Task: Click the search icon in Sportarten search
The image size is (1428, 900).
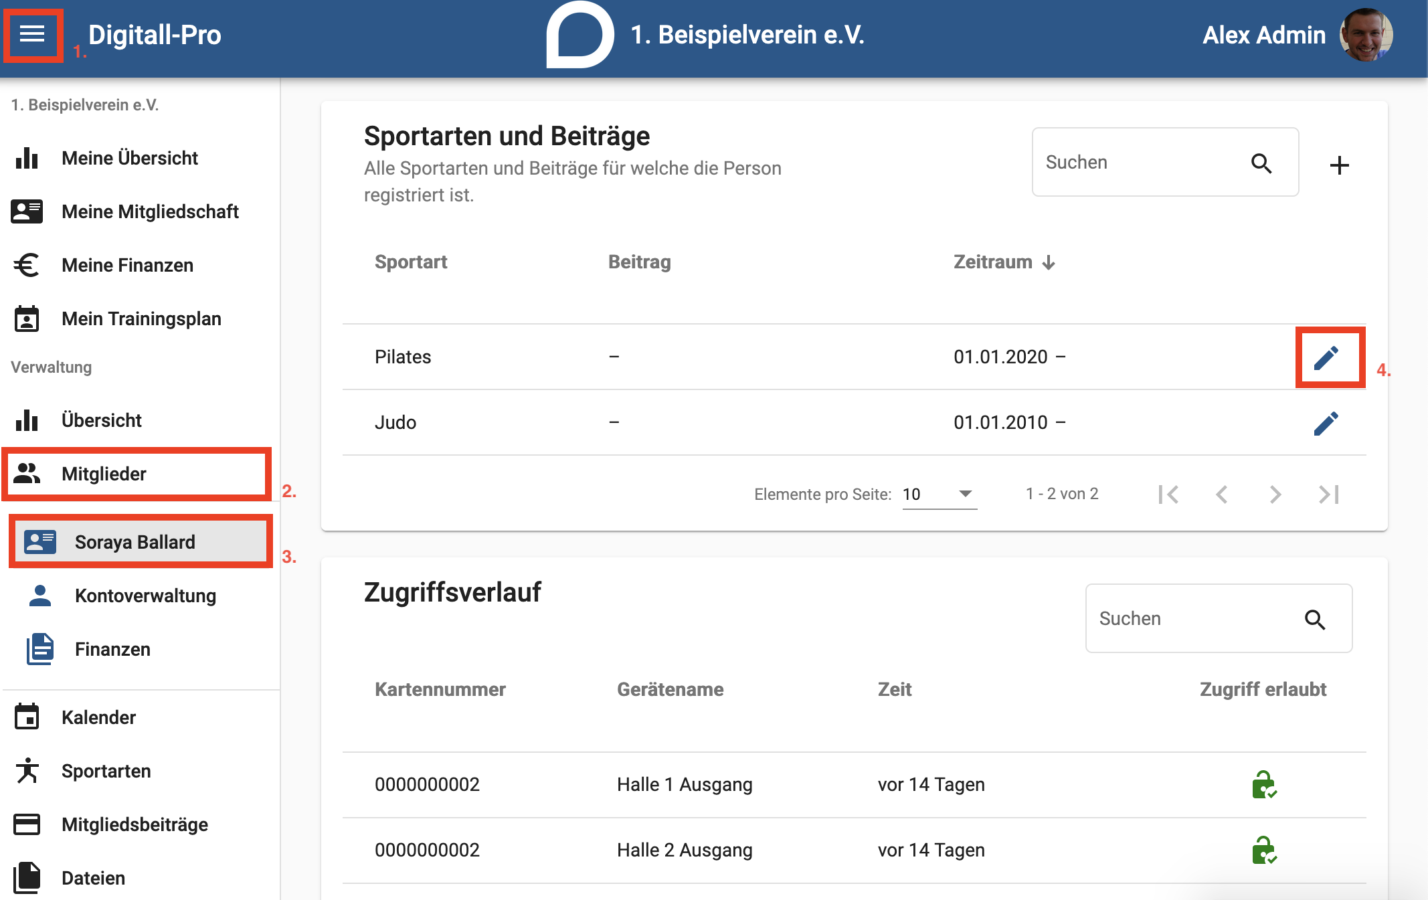Action: (x=1261, y=163)
